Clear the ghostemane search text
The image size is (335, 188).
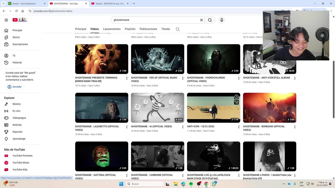pyautogui.click(x=202, y=20)
